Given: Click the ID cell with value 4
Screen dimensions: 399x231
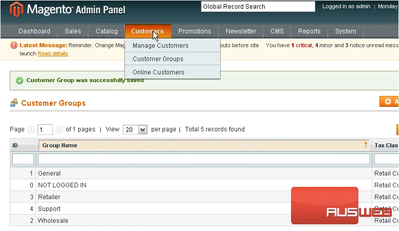Looking at the screenshot, I should [23, 208].
